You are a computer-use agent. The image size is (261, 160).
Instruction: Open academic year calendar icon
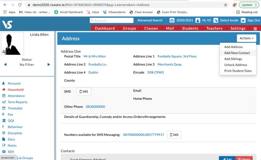point(172,20)
